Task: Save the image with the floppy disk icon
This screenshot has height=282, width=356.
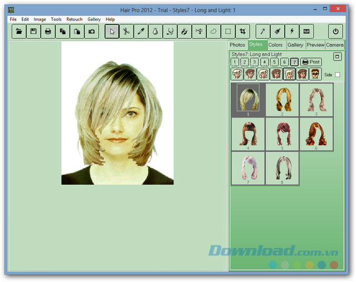Action: click(x=33, y=31)
